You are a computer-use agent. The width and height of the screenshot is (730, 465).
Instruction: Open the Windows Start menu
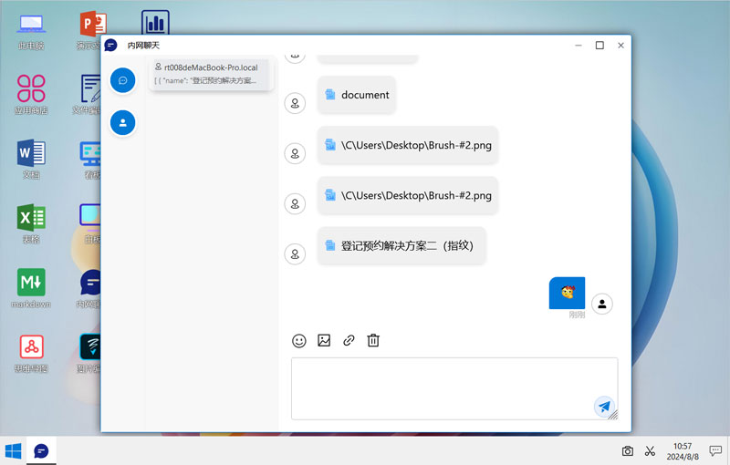pos(13,450)
